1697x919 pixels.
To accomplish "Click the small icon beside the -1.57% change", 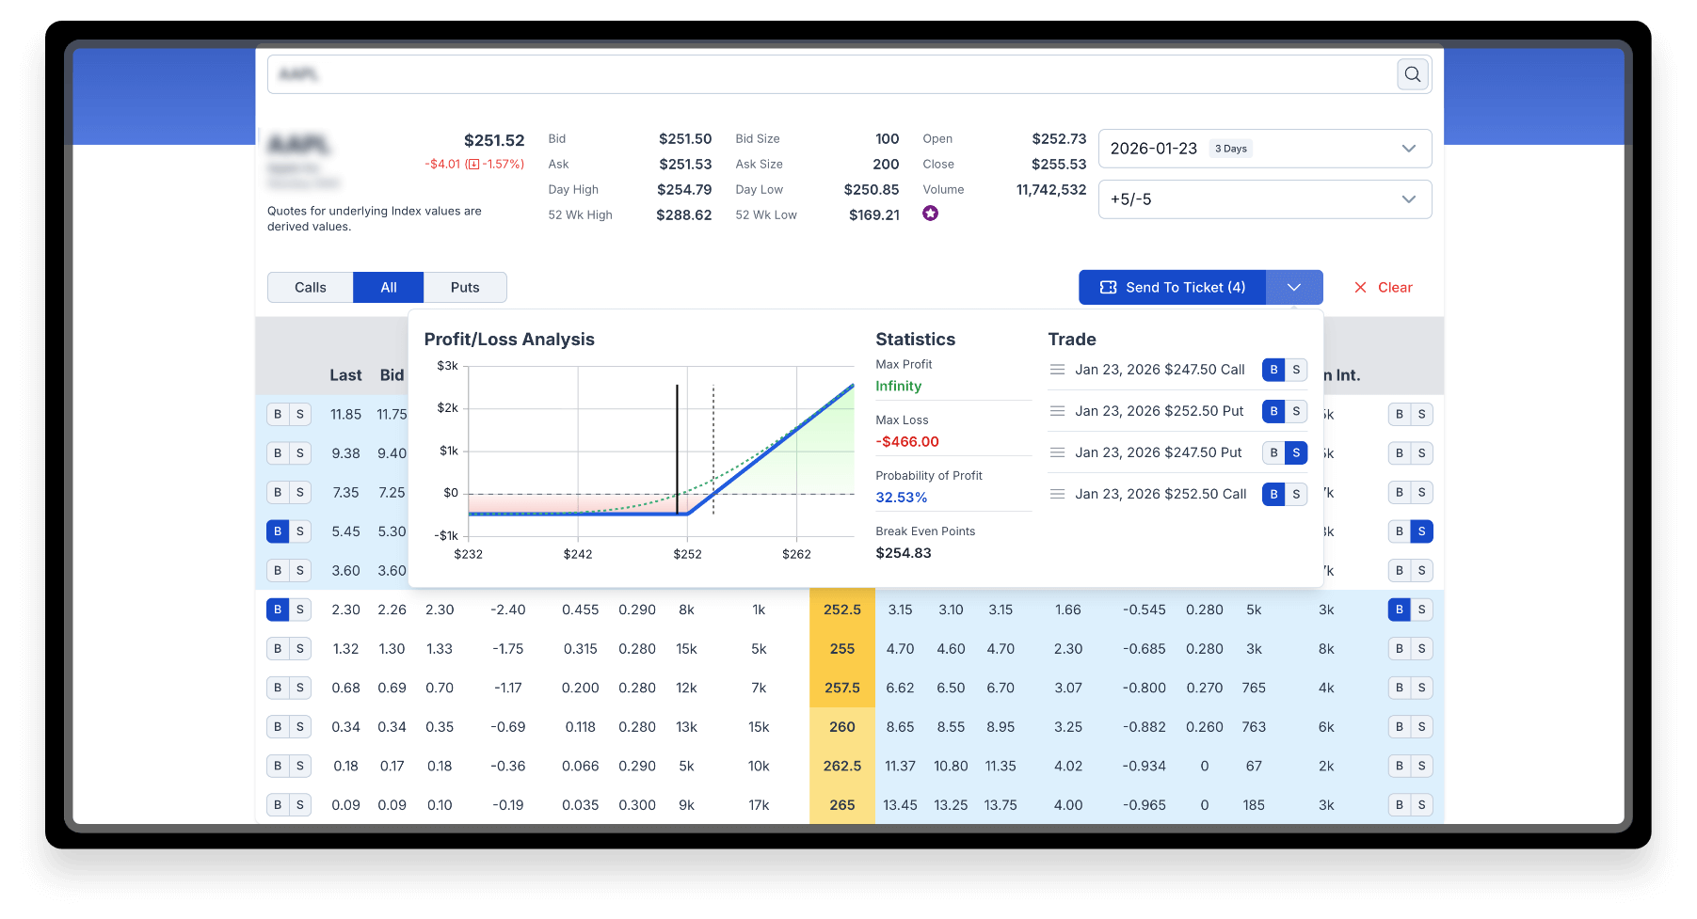I will (473, 164).
